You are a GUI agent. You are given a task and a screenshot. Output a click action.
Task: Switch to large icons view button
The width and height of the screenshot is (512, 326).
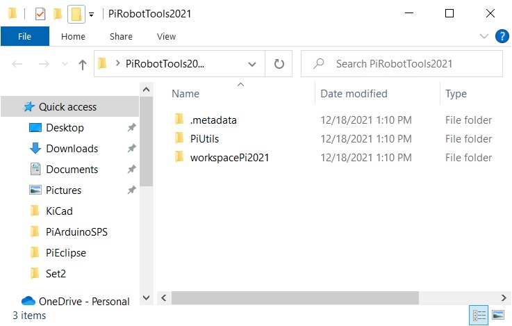coord(498,315)
